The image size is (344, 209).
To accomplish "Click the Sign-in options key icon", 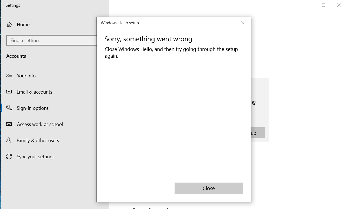I will [9, 108].
